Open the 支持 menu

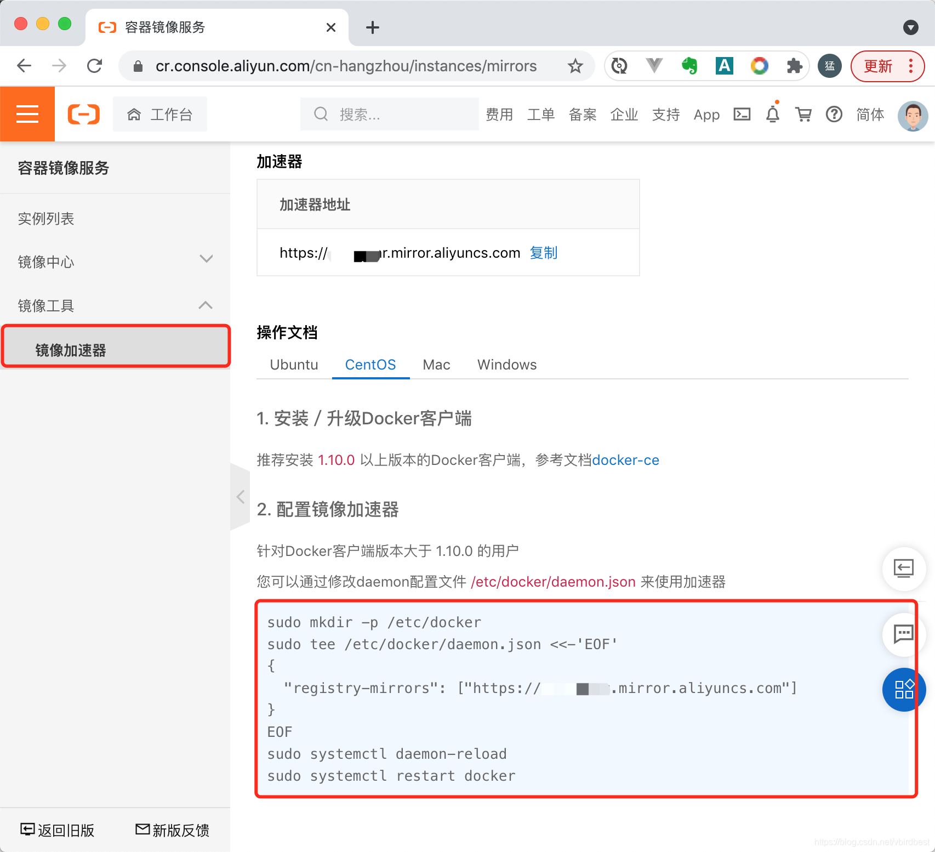(x=666, y=115)
